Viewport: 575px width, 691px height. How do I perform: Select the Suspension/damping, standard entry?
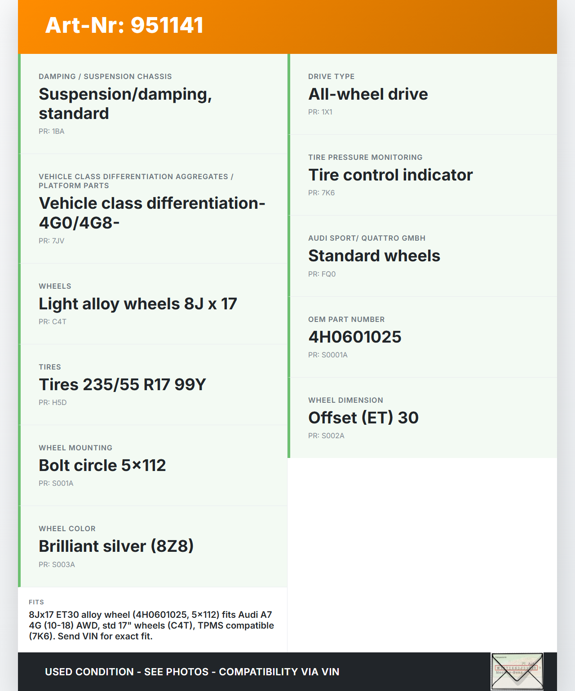125,104
